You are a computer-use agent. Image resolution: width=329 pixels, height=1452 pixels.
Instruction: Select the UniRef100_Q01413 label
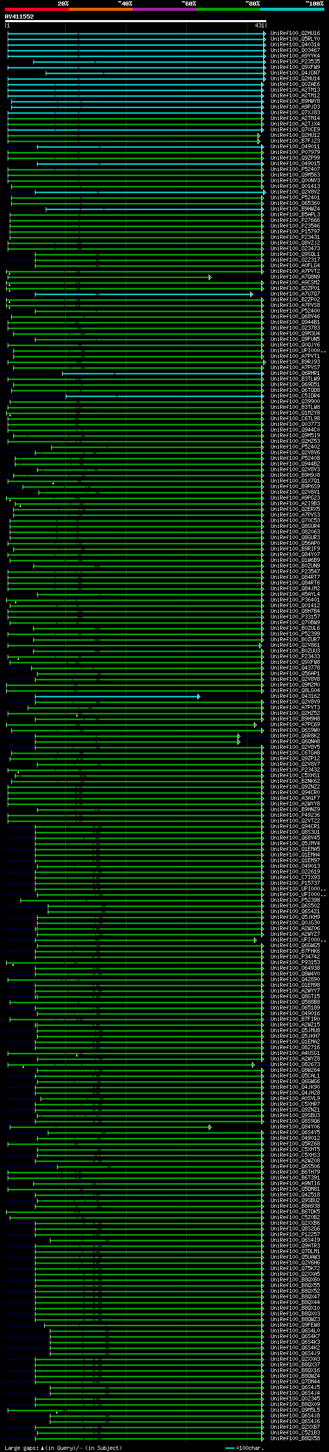click(295, 186)
